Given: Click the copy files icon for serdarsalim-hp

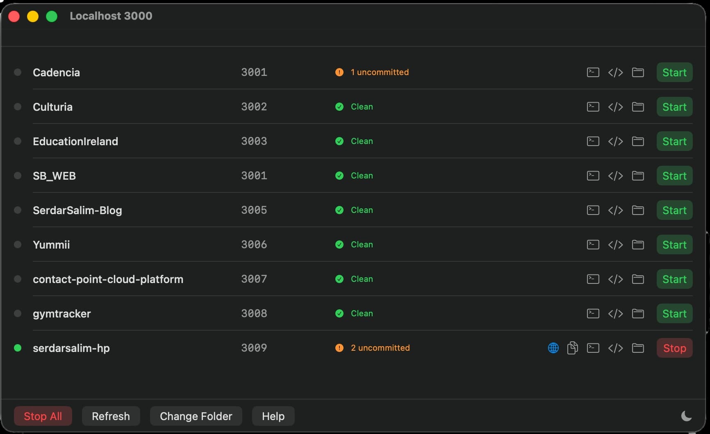Looking at the screenshot, I should tap(573, 348).
